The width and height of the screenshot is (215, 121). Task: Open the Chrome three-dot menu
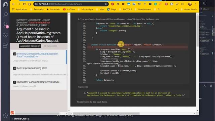pyautogui.click(x=196, y=4)
